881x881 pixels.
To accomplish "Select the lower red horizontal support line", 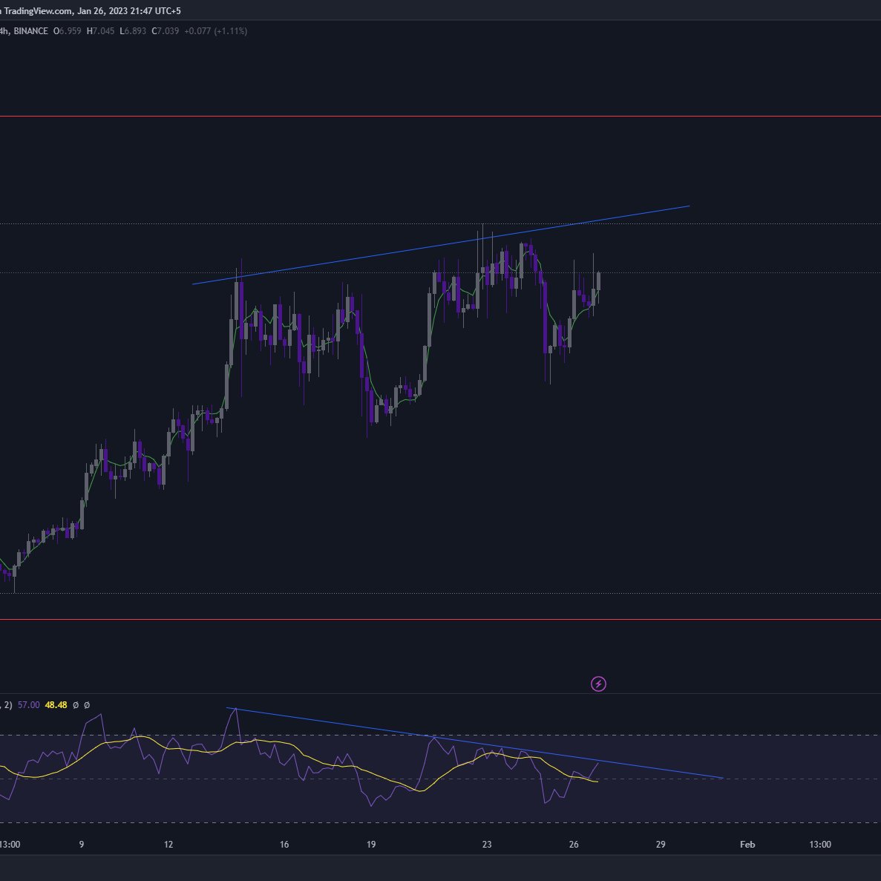I will 441,619.
